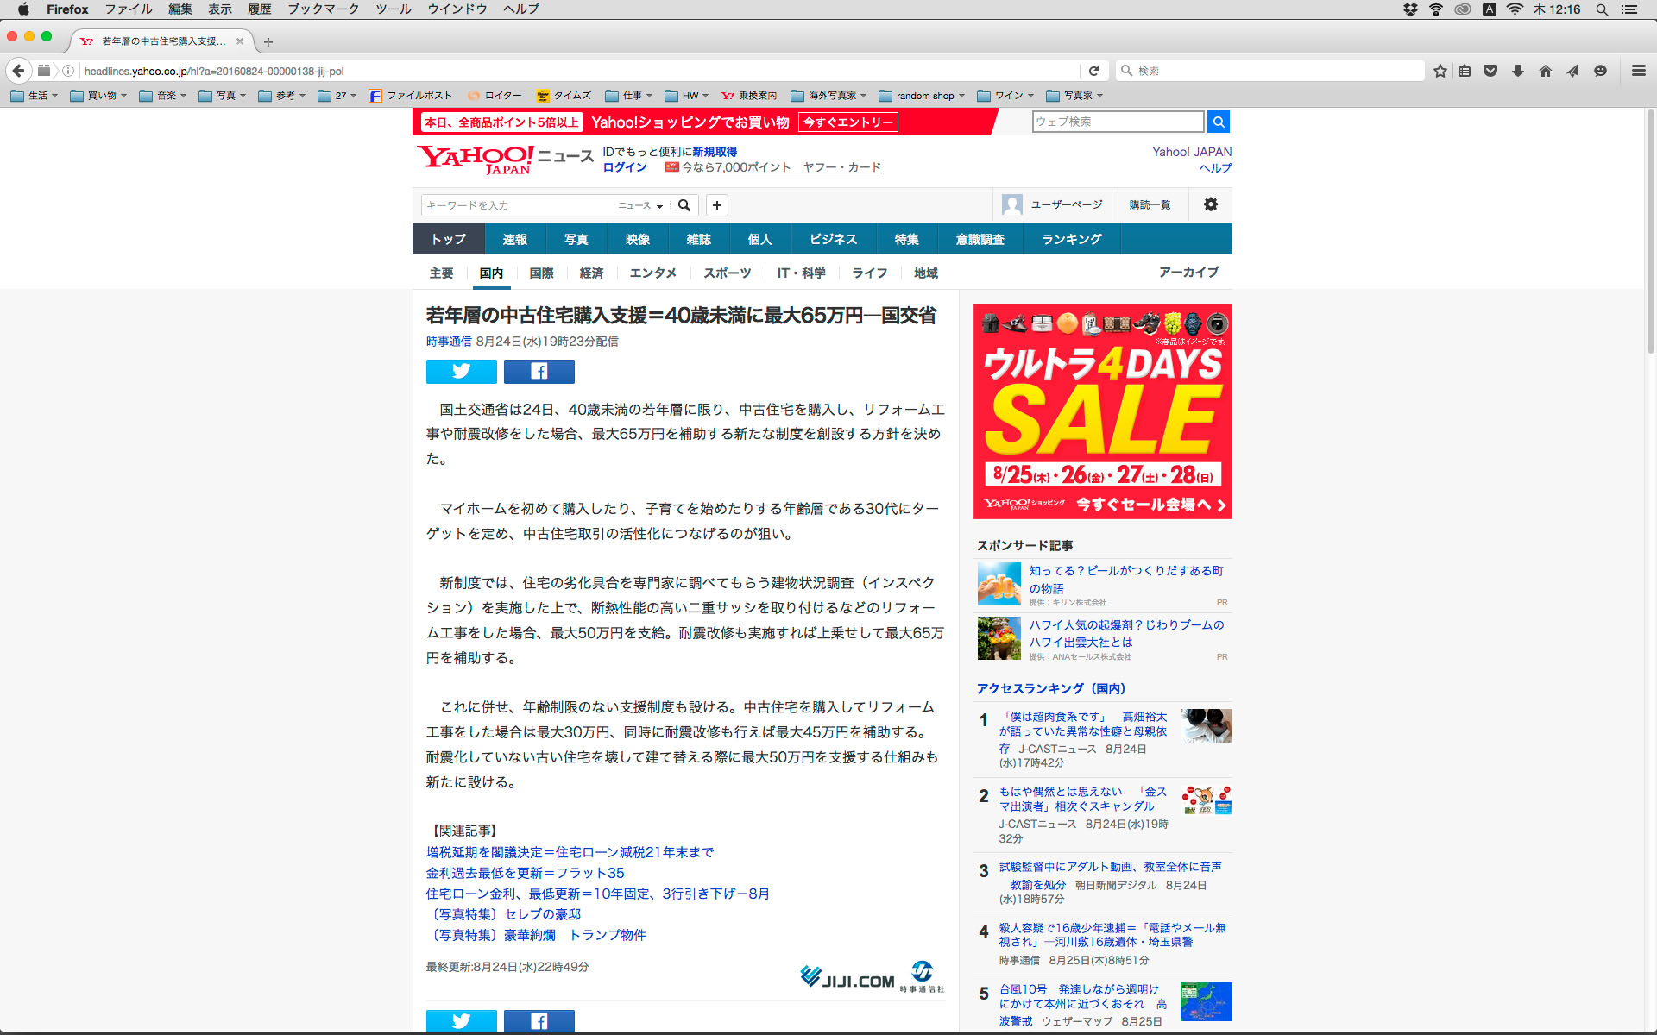The width and height of the screenshot is (1657, 1035).
Task: Open Pocket save icon in toolbar
Action: [1490, 71]
